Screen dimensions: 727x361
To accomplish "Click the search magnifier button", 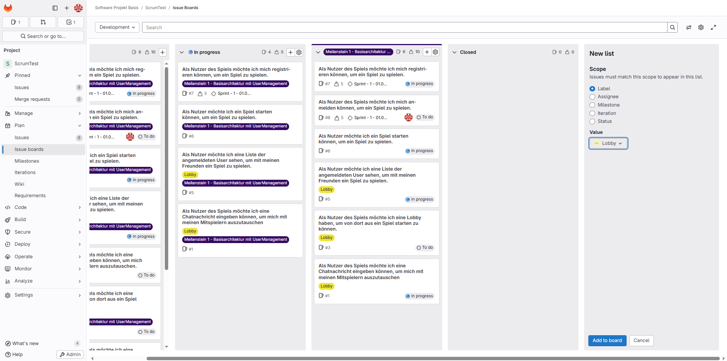I will [672, 27].
